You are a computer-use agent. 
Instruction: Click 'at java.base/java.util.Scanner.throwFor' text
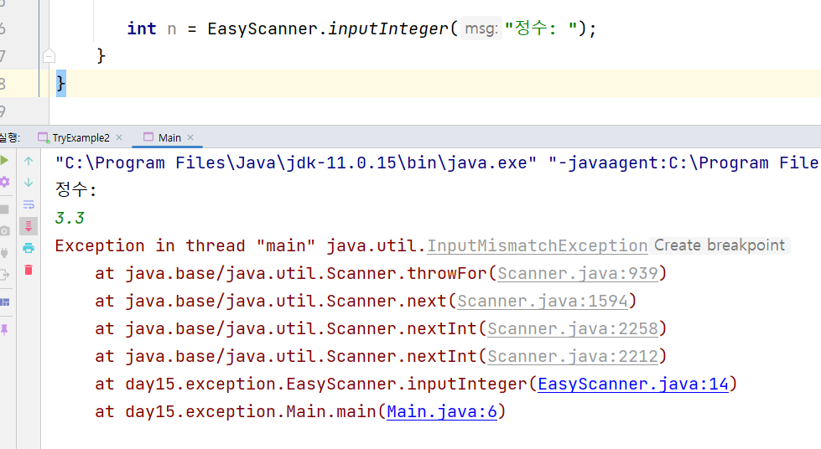click(x=291, y=273)
